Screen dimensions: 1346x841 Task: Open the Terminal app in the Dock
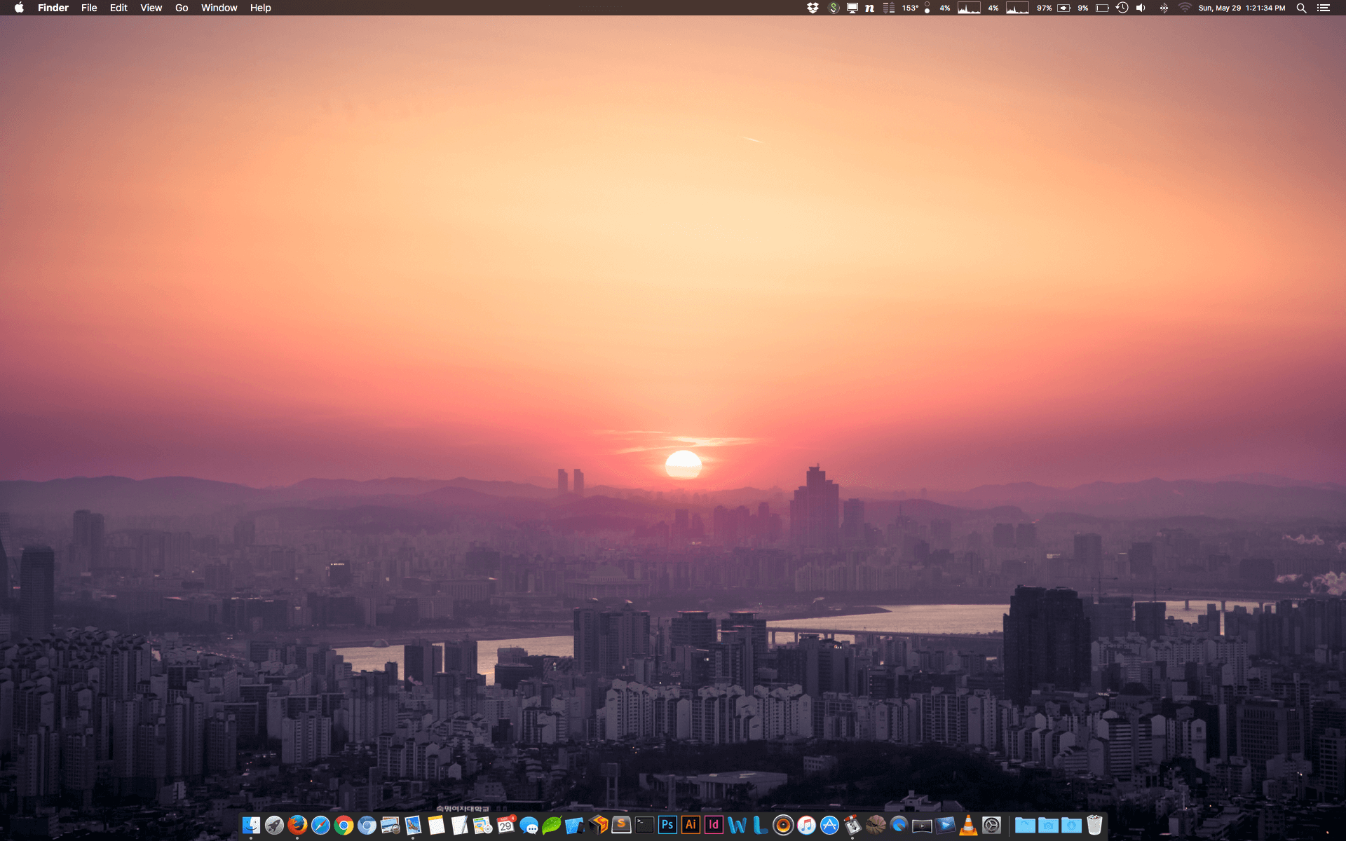pos(644,825)
